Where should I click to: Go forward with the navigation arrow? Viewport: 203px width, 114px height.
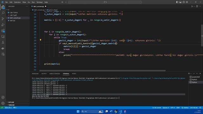[x=66, y=2]
